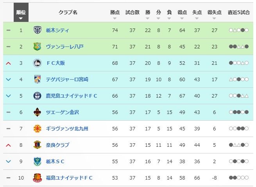Viewport: 256px width, 187px height.
Task: Click 栃木シティ's last-five-matches result markers
Action: (x=238, y=30)
